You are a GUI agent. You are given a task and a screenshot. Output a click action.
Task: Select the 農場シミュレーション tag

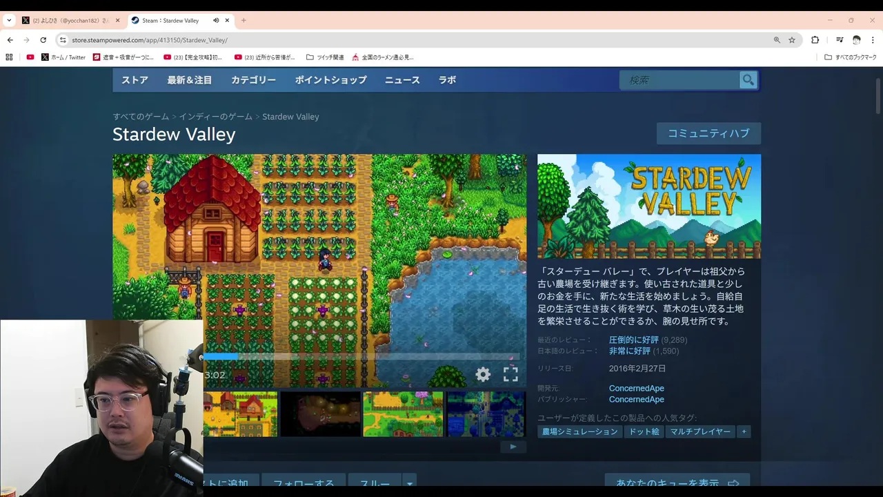[x=579, y=431]
